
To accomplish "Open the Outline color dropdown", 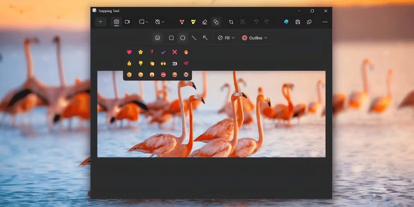I will 254,38.
